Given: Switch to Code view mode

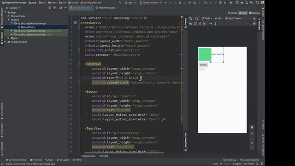Looking at the screenshot, I should [232, 13].
